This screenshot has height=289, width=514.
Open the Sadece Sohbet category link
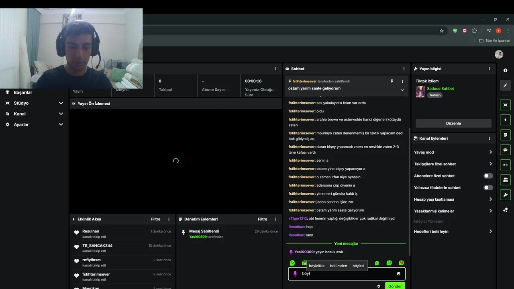[441, 89]
